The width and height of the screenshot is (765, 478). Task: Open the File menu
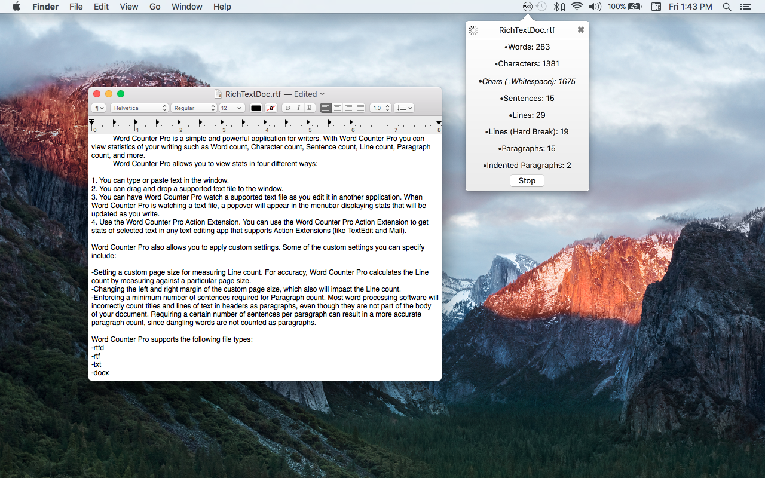pos(76,7)
